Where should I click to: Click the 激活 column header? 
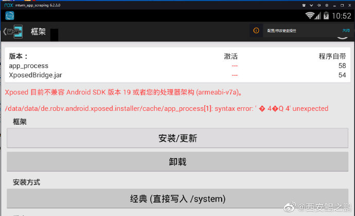231,56
